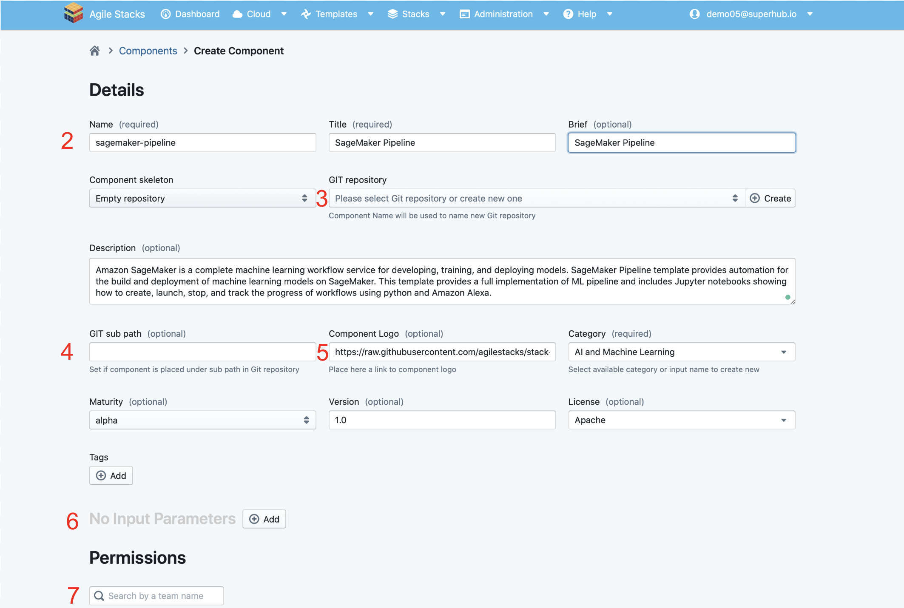
Task: Click into the Title field
Action: pyautogui.click(x=442, y=142)
